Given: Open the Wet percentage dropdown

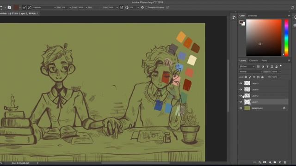Looking at the screenshot, I should [x=70, y=7].
